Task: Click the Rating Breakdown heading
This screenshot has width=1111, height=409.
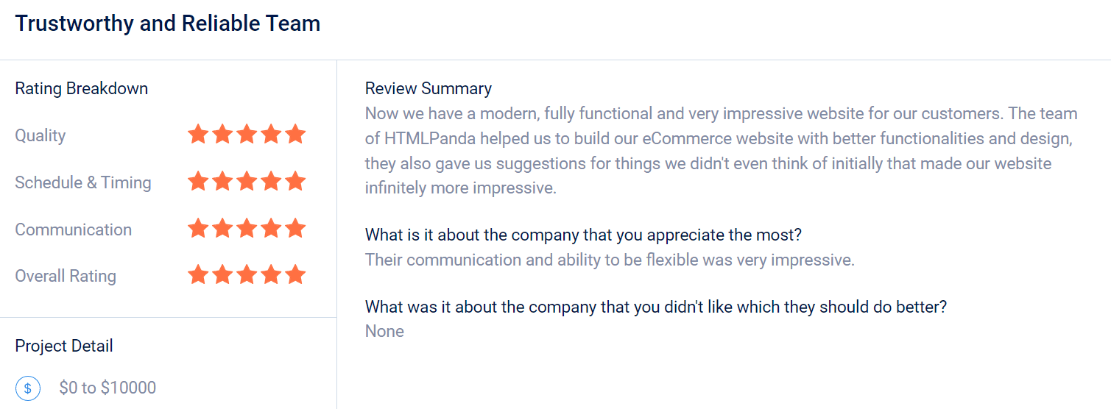Action: coord(82,88)
